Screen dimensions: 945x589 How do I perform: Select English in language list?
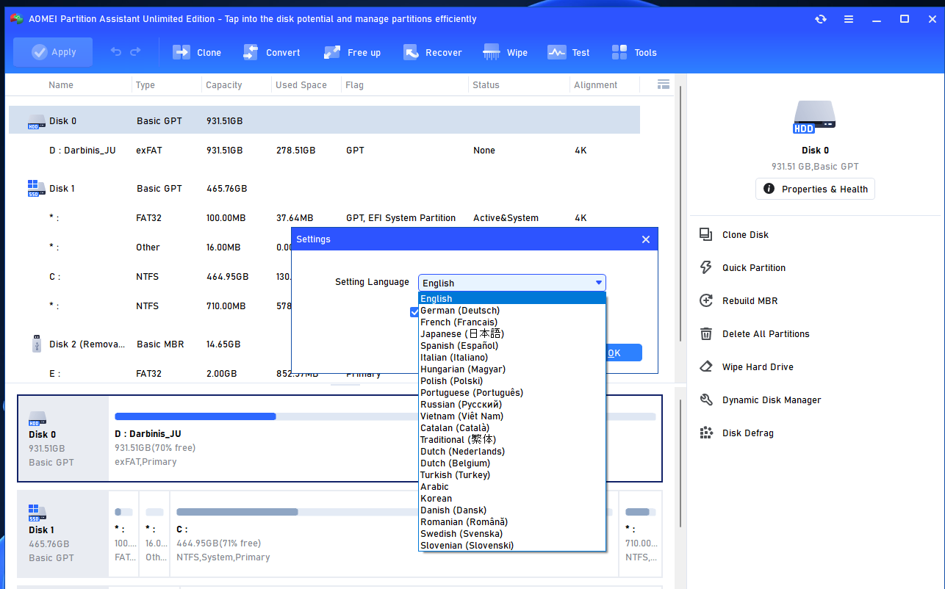click(512, 298)
